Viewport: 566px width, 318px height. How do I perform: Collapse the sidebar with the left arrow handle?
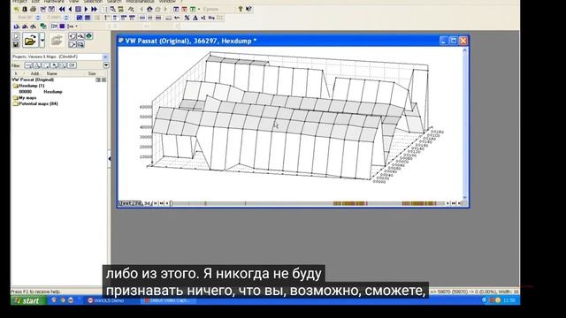[110, 159]
